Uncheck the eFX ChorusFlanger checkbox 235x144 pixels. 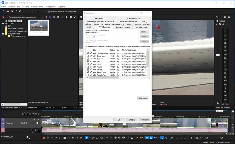click(88, 53)
